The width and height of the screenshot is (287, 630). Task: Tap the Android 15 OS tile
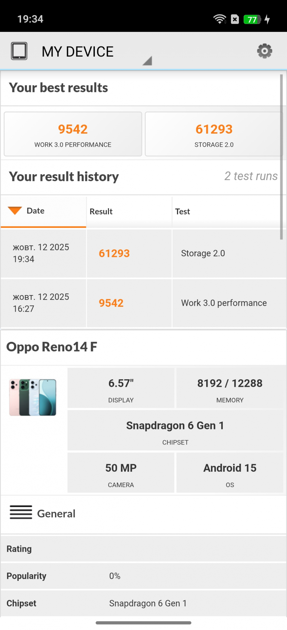(230, 473)
